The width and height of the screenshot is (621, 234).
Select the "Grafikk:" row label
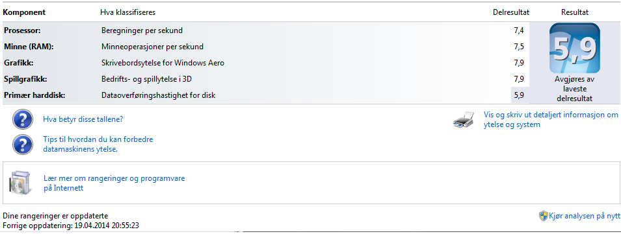[x=18, y=63]
